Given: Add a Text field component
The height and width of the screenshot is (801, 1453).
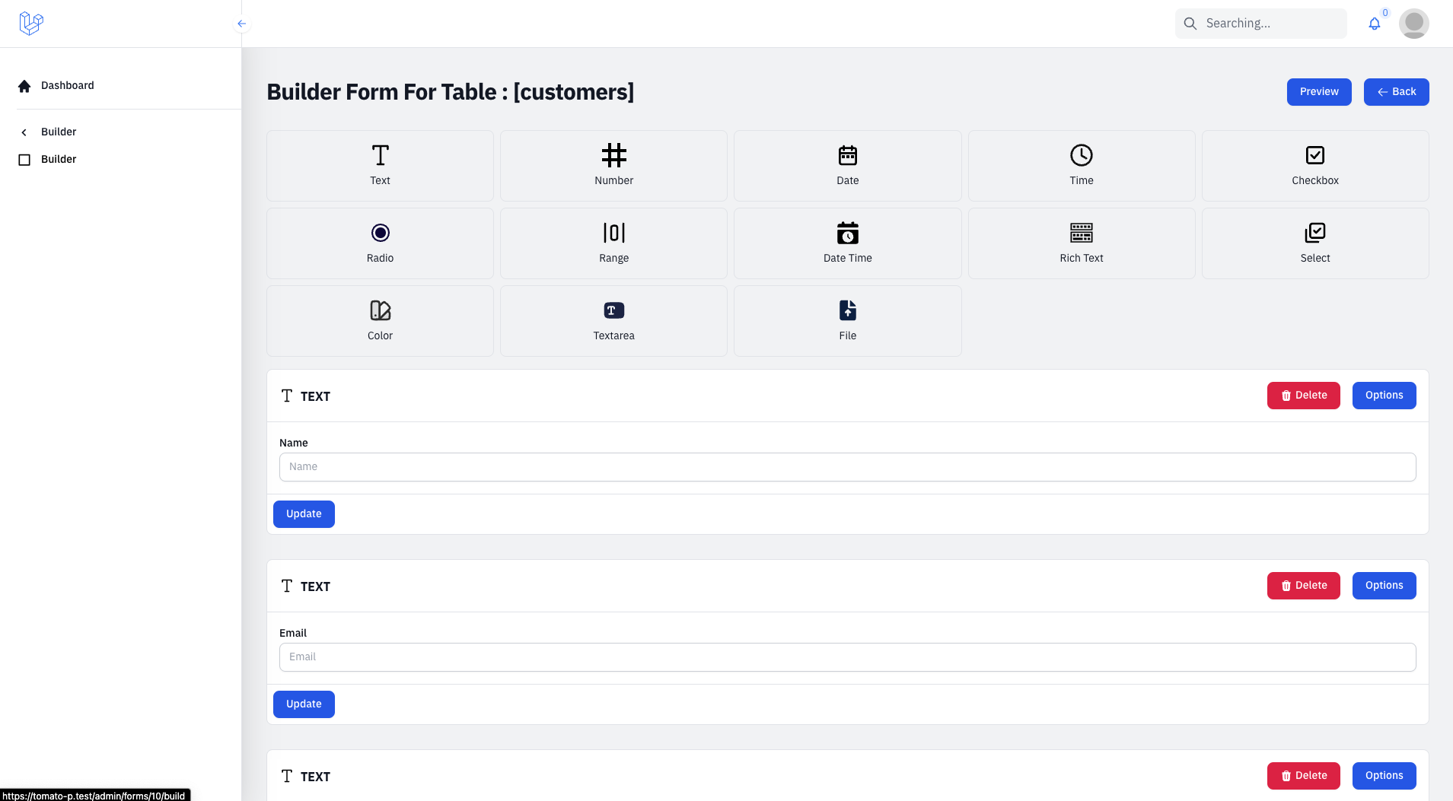Looking at the screenshot, I should pyautogui.click(x=380, y=166).
